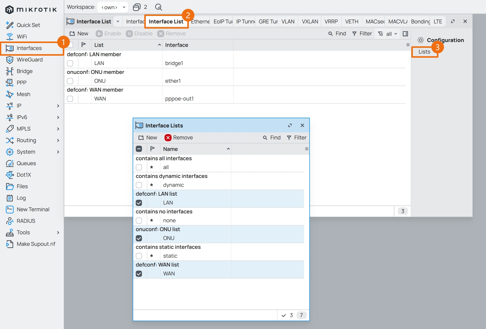Click Filter in the Interface Lists dialog
Viewport: 486px width, 329px height.
[297, 138]
